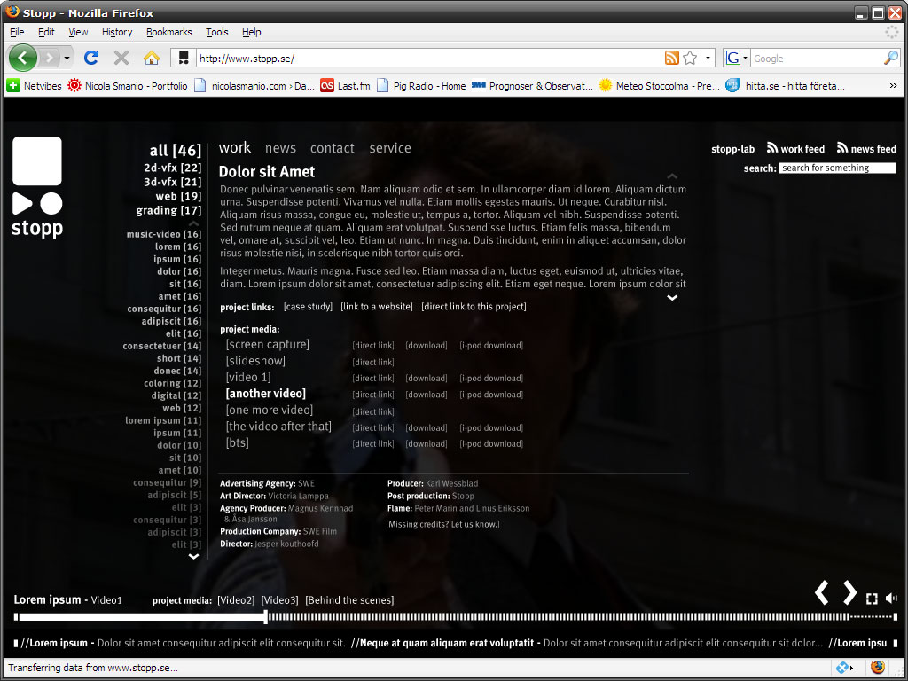908x681 pixels.
Task: Open the View menu
Action: click(x=78, y=33)
